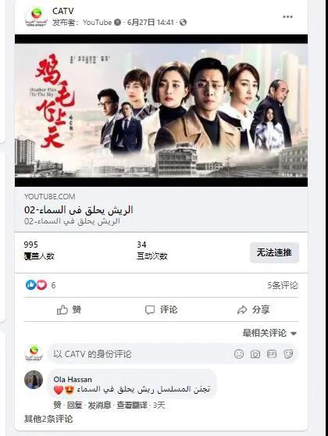Open the 5条评论 comments count
Viewport: 328px width, 436px height.
(x=283, y=285)
